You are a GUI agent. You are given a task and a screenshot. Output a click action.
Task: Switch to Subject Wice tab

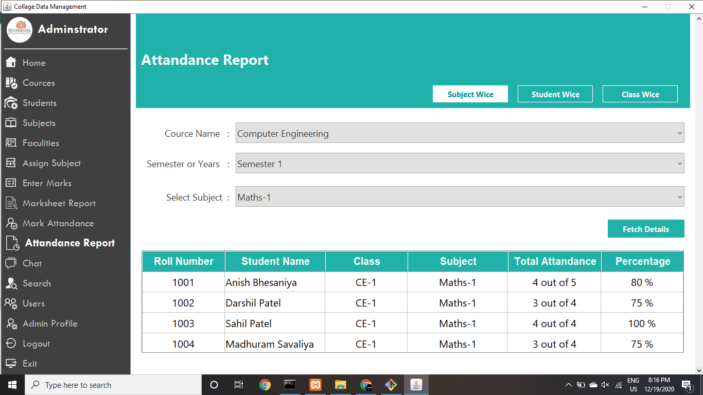[x=470, y=94]
